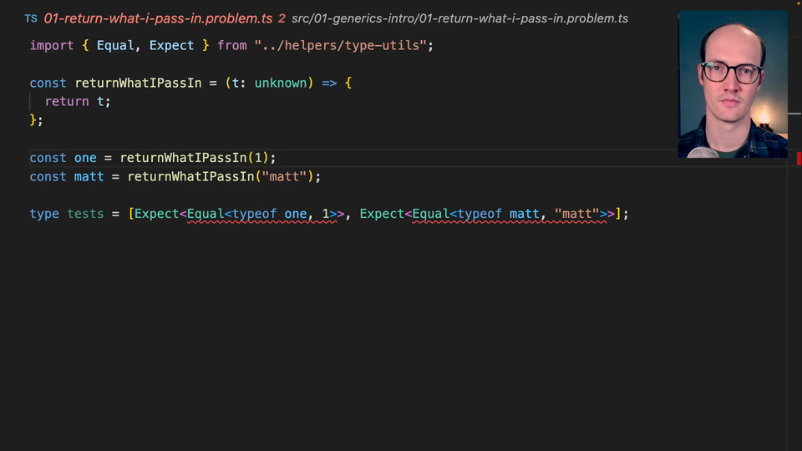Click the unknown type annotation
The image size is (802, 451).
(x=281, y=83)
